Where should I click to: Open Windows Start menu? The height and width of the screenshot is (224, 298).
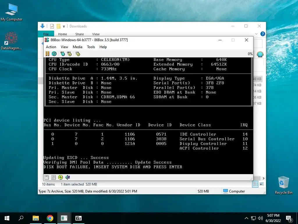7,218
